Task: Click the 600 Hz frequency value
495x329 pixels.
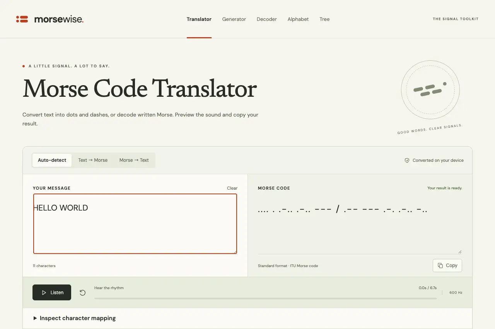Action: (456, 293)
